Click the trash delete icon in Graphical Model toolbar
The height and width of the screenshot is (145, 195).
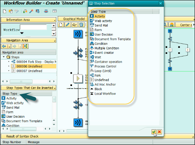click(x=81, y=25)
